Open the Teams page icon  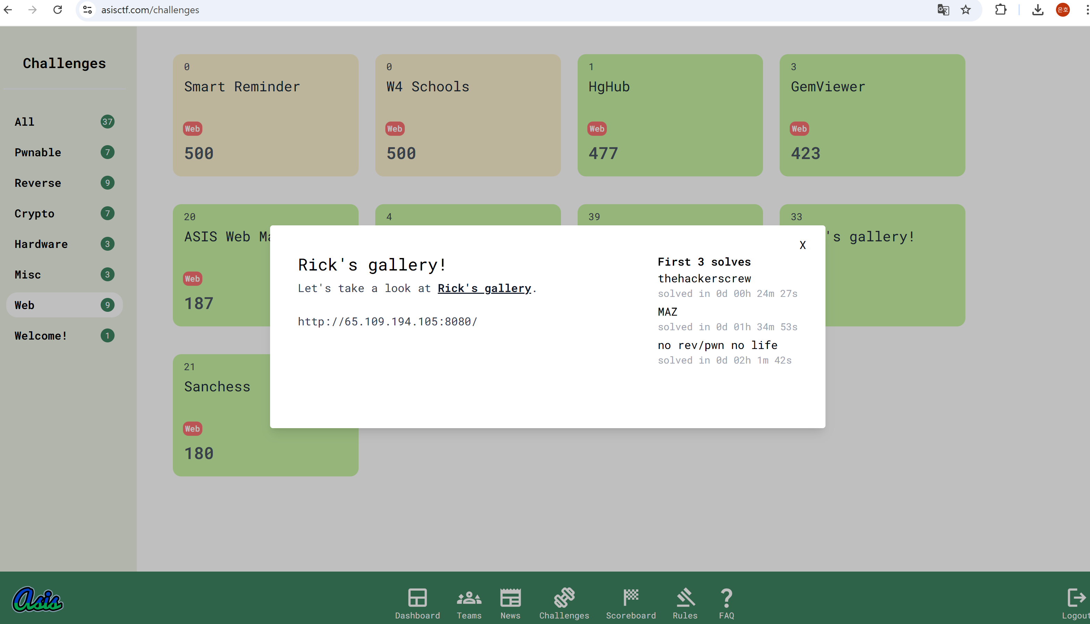tap(469, 598)
